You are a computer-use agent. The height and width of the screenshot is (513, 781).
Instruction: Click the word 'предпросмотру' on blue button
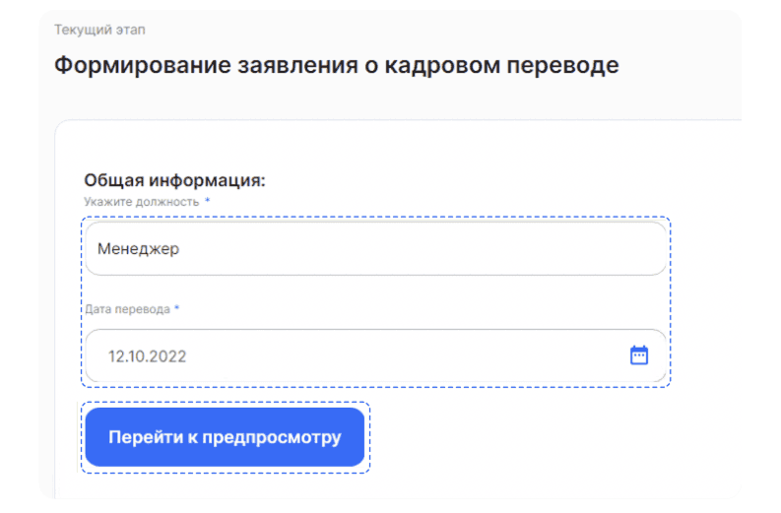tap(272, 438)
